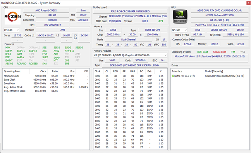The image size is (251, 153).
Task: Click the 0604 BIOS version value
Action: point(145,21)
